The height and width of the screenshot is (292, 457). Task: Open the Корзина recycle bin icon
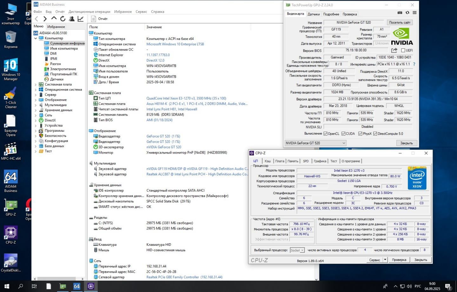coord(11,40)
